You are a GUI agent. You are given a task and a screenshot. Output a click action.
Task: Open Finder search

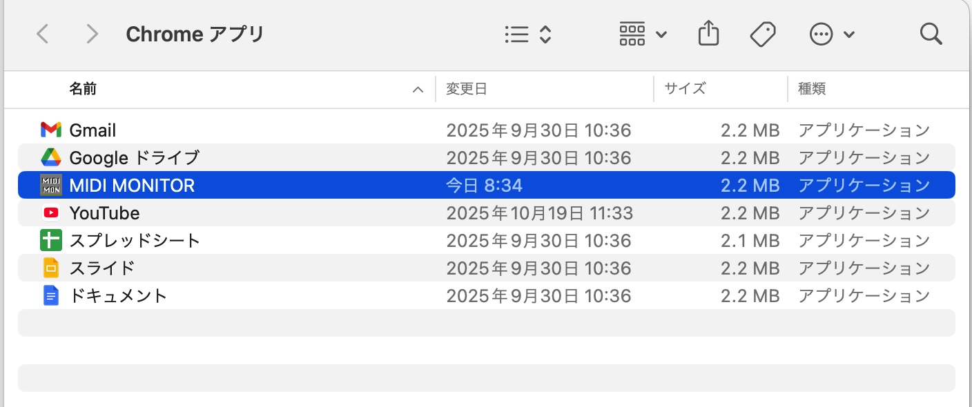tap(931, 34)
